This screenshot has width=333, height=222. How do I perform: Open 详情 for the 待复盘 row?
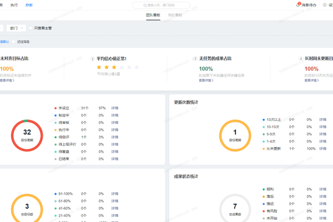[115, 152]
